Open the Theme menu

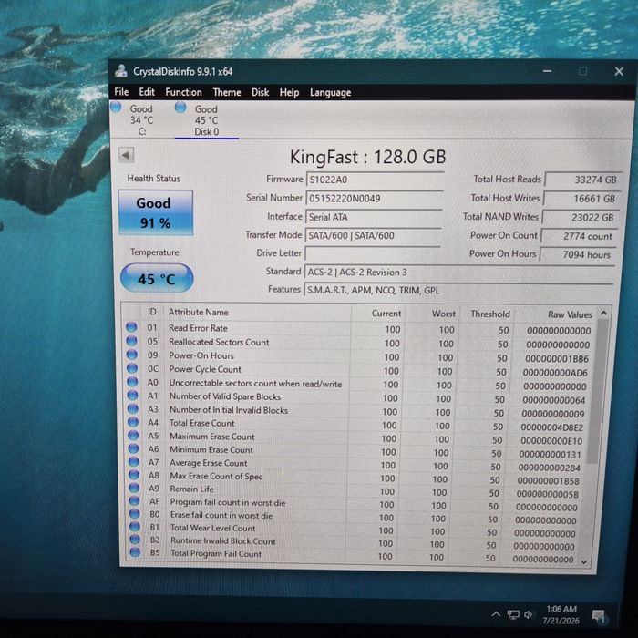pos(227,92)
